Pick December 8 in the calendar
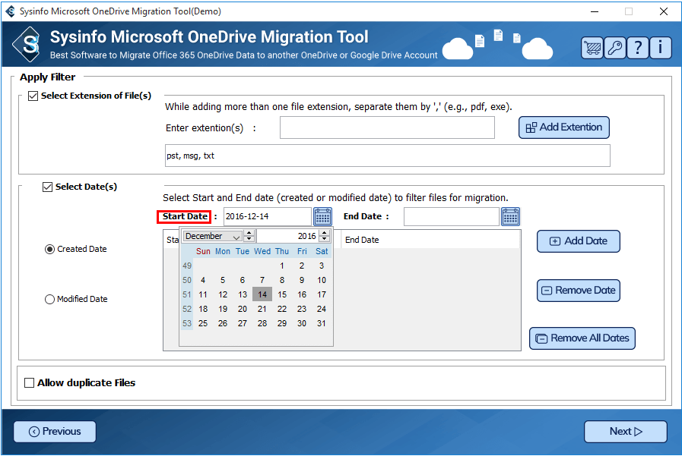Screen dimensions: 682x456 282,280
